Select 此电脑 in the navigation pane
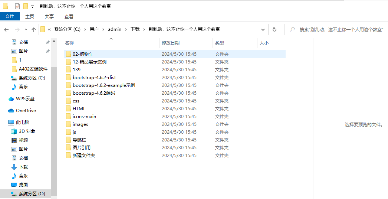Image resolution: width=388 pixels, height=199 pixels. (23, 123)
